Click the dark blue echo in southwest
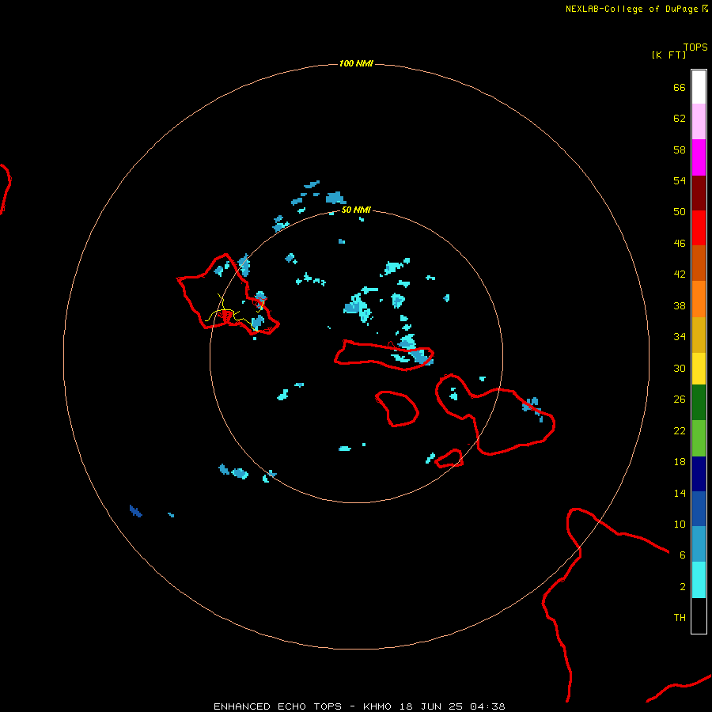Viewport: 712px width, 712px height. [135, 511]
